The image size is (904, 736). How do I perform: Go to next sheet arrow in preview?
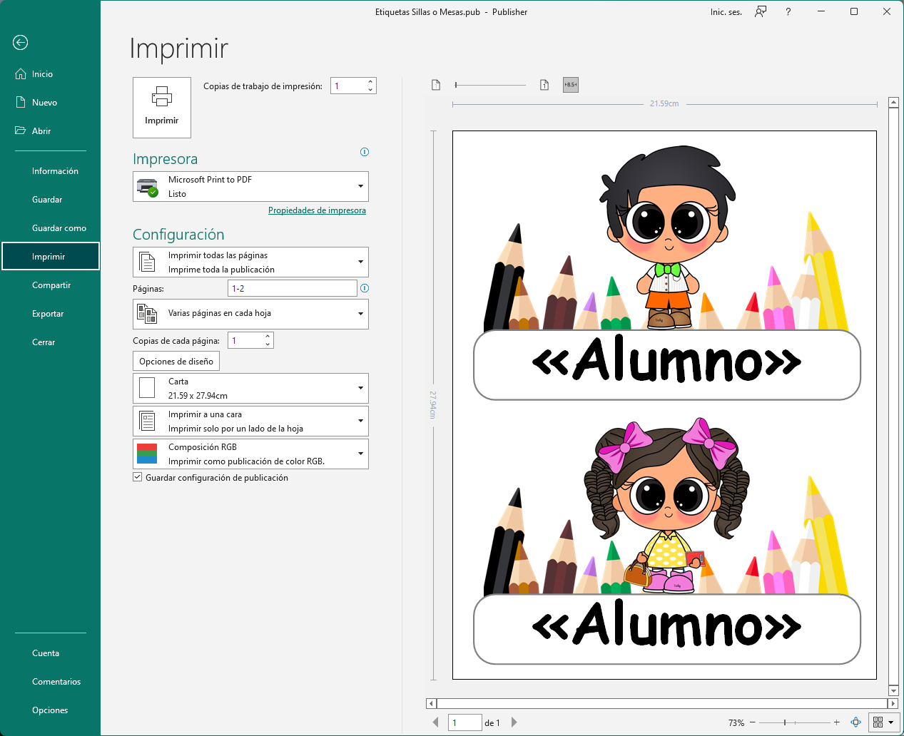point(514,722)
